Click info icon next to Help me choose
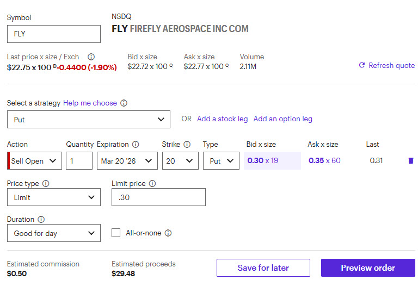418x286 pixels. coord(124,103)
